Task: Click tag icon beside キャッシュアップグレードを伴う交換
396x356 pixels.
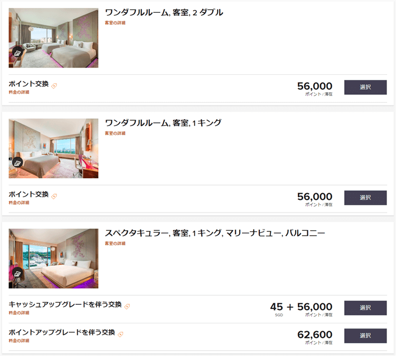Action: coord(127,306)
